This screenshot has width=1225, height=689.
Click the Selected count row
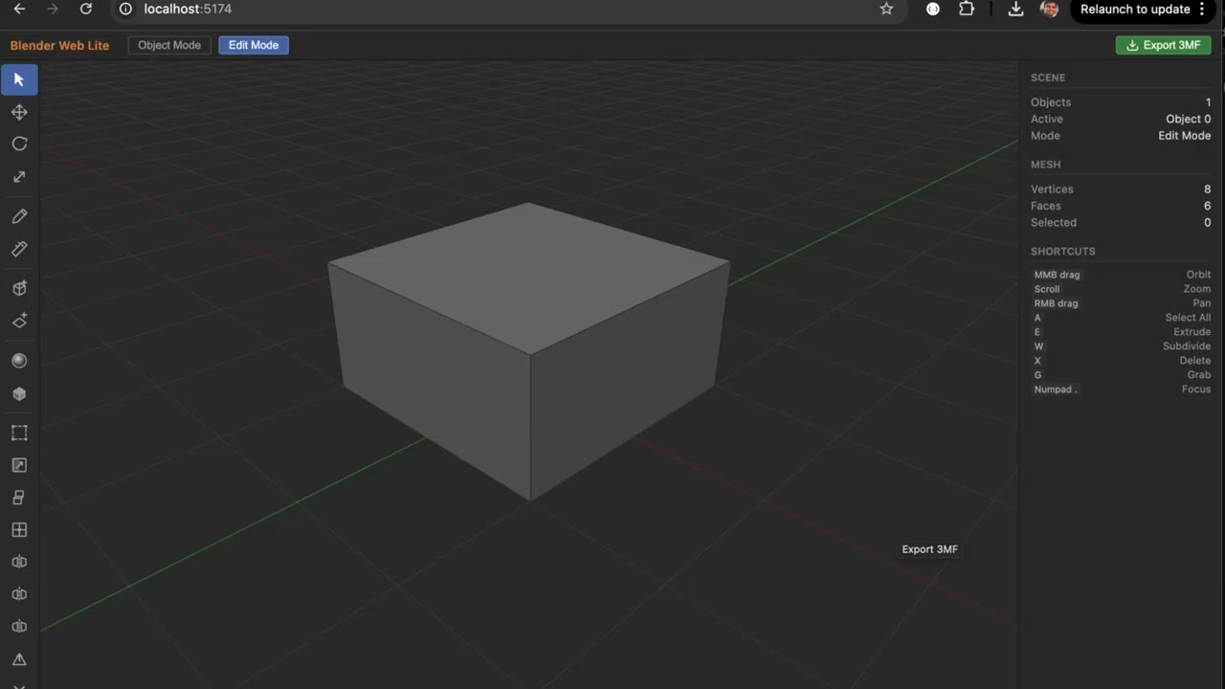coord(1121,222)
